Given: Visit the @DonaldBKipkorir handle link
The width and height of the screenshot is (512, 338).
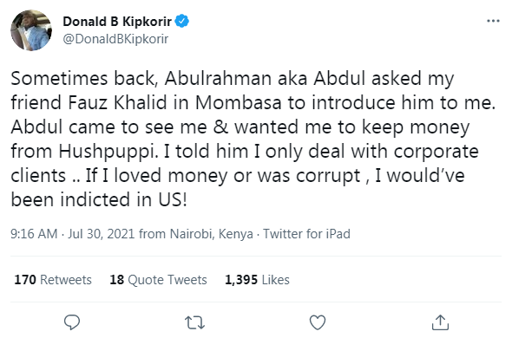Looking at the screenshot, I should point(115,39).
